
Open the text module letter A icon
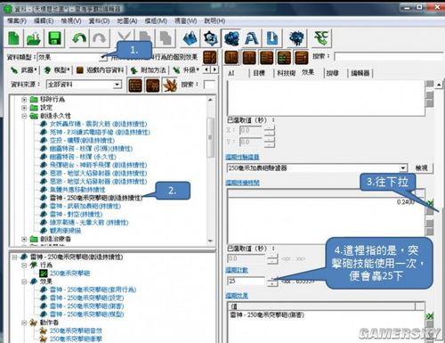tap(251, 38)
